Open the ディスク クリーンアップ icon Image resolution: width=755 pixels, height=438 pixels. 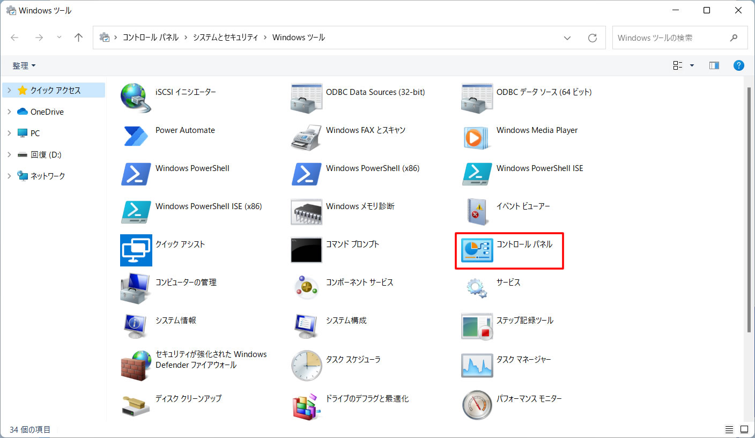coord(136,405)
